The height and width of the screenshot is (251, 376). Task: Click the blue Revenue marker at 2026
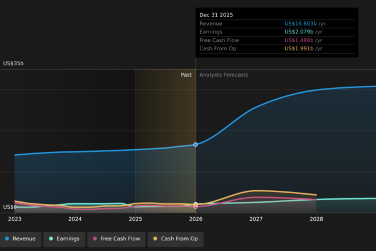tap(196, 144)
